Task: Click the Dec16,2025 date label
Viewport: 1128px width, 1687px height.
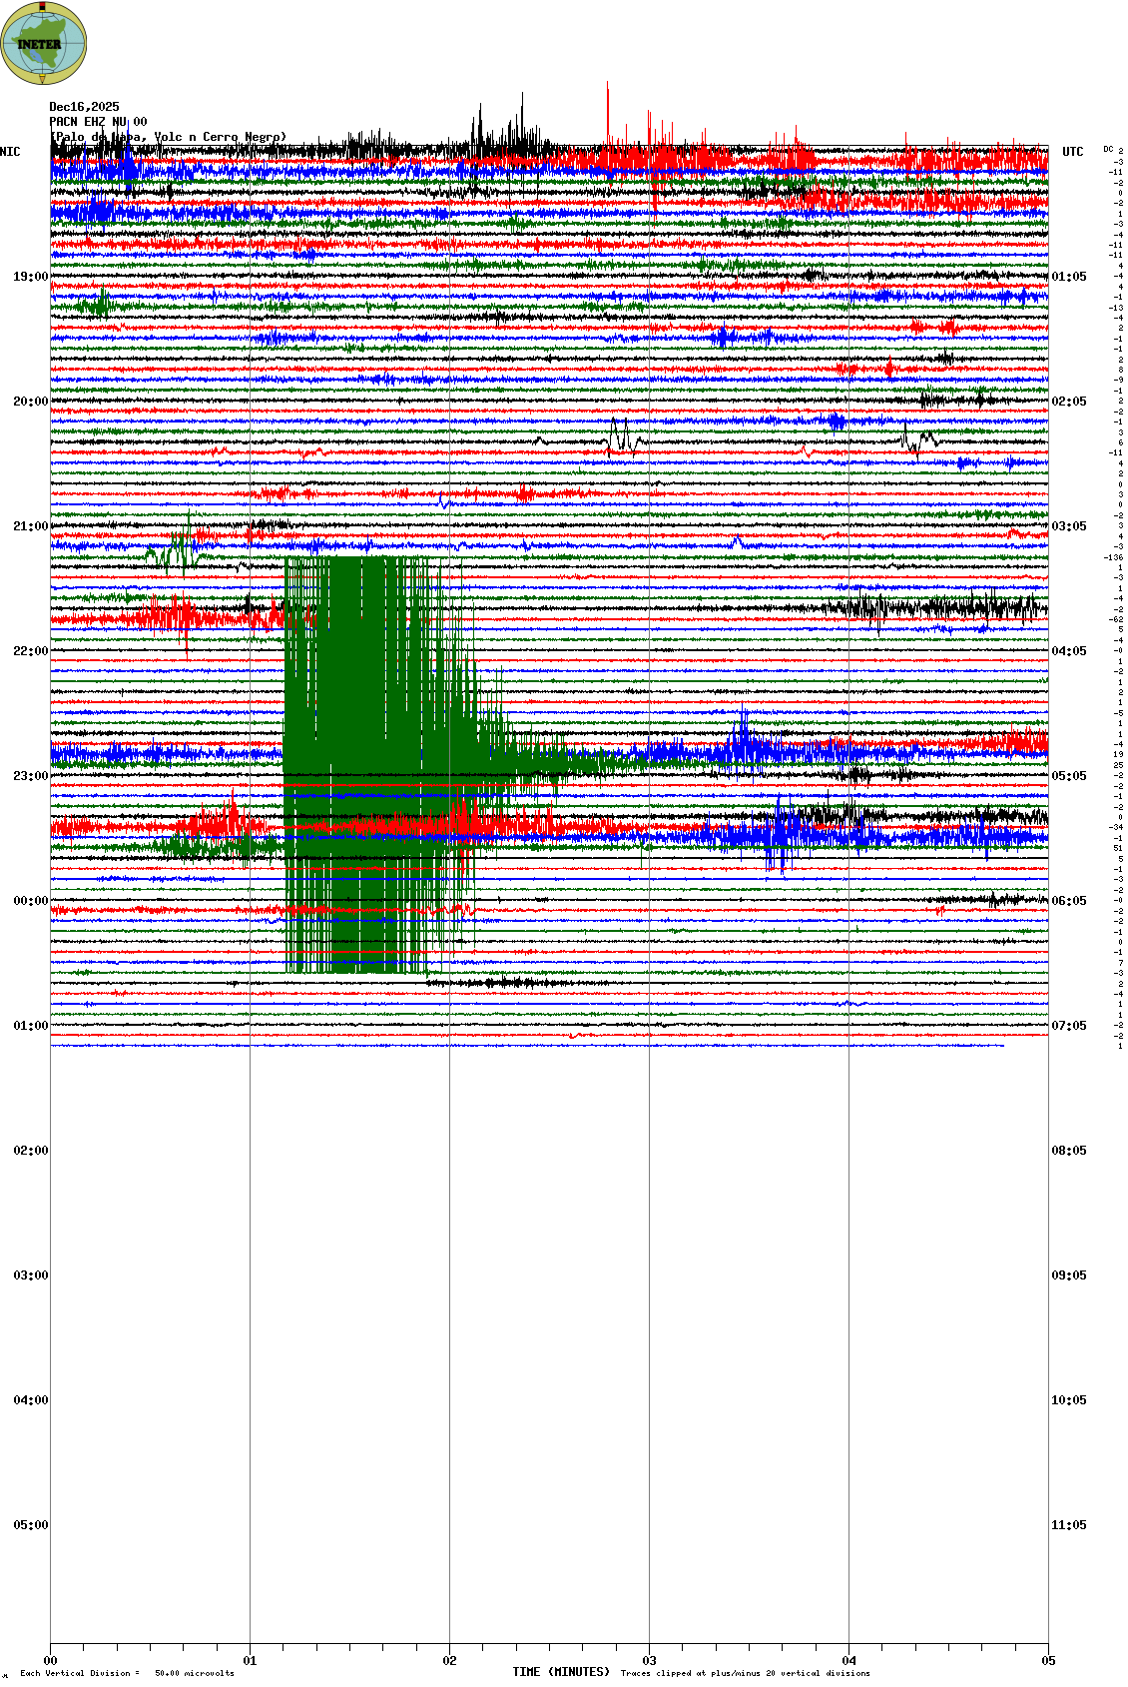Action: point(84,107)
